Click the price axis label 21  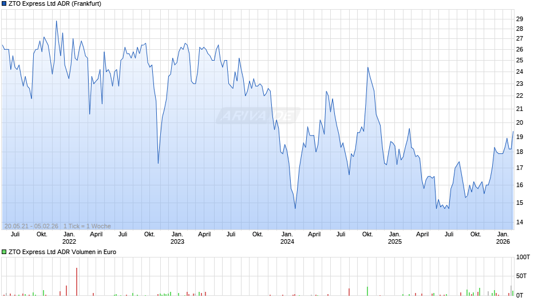coord(520,109)
